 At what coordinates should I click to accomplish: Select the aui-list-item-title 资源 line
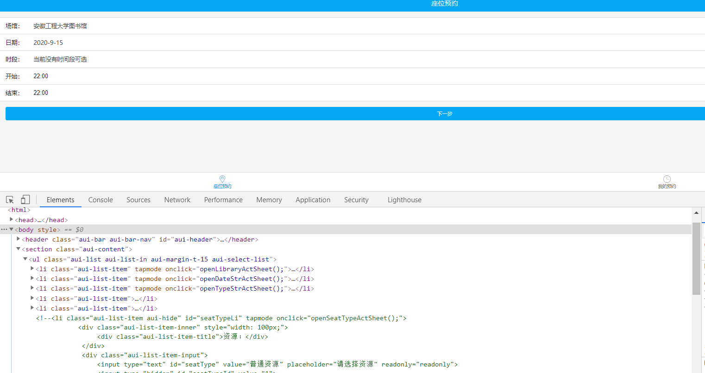(x=183, y=336)
